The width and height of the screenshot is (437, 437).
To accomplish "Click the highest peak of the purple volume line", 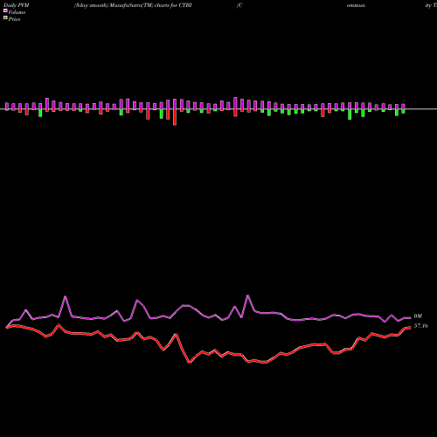I will pos(248,296).
